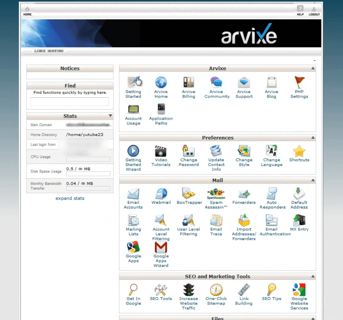Open Change Language icon
The width and height of the screenshot is (343, 320).
coord(271,151)
